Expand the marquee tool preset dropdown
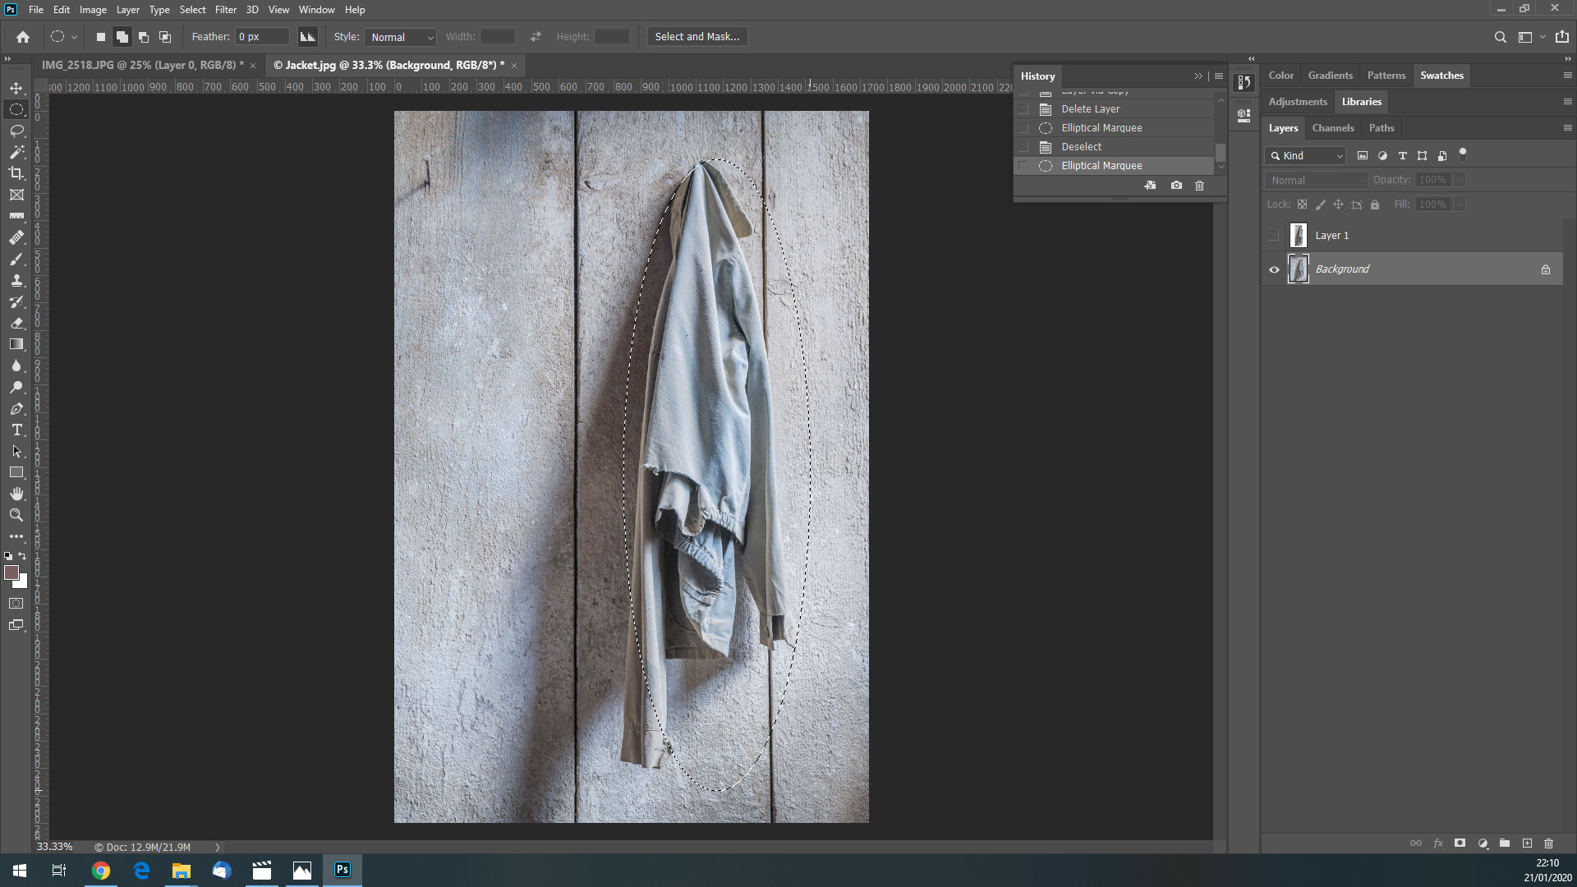 74,37
